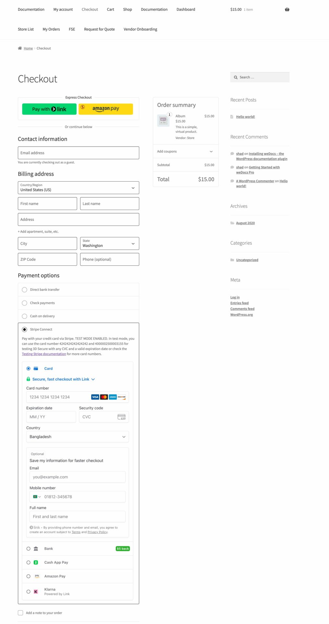Click the Card payment icon

pyautogui.click(x=36, y=369)
